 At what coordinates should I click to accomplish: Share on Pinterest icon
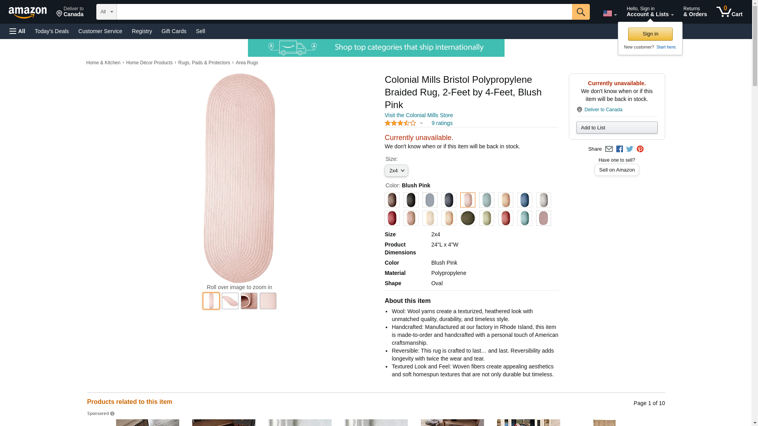(640, 149)
